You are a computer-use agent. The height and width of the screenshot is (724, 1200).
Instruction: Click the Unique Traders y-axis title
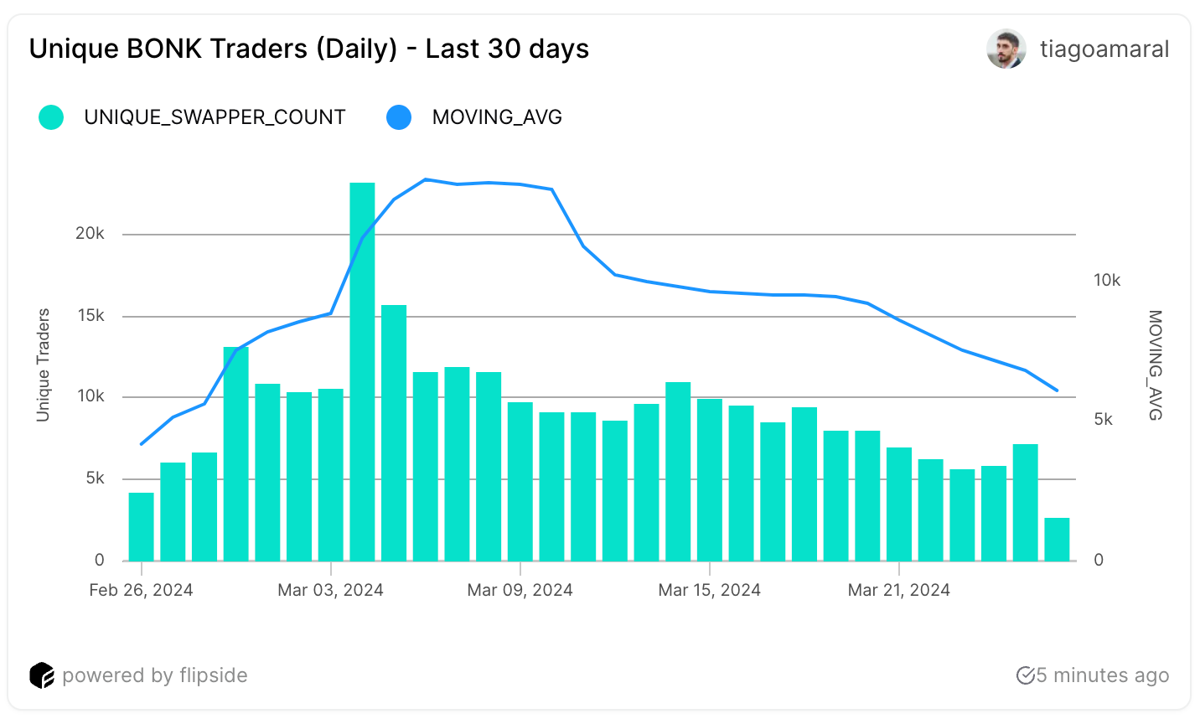coord(44,365)
